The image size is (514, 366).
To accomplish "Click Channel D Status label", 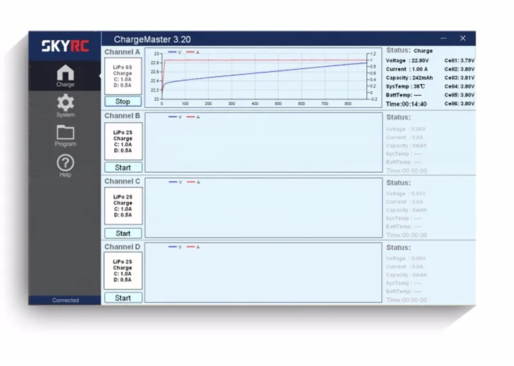I will click(x=398, y=248).
